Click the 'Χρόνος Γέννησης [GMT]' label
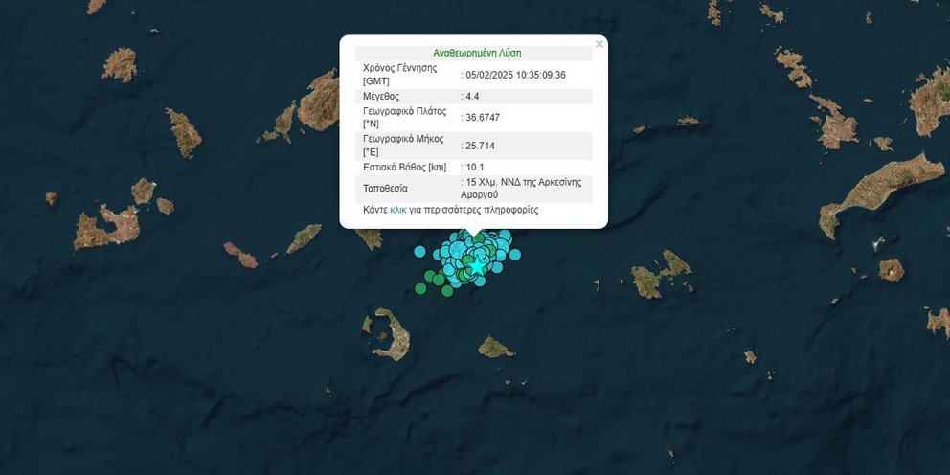This screenshot has width=950, height=475. click(x=400, y=74)
